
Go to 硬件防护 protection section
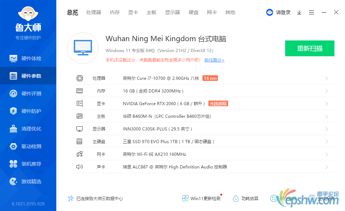28,111
